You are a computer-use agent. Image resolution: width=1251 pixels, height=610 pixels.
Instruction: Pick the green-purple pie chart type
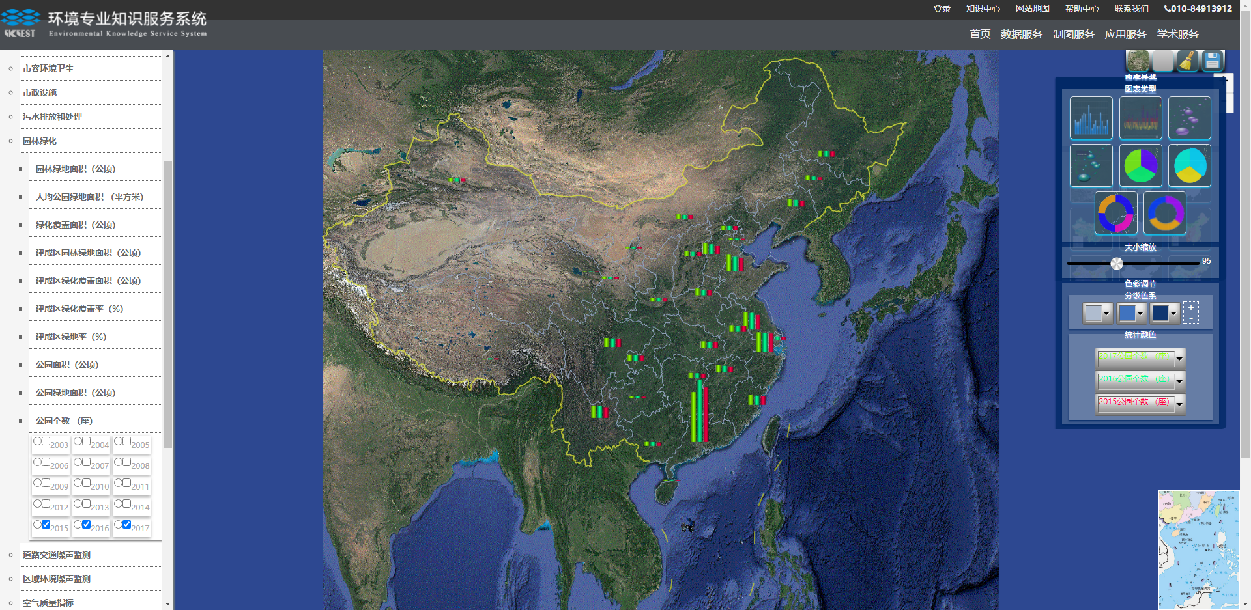click(1140, 165)
